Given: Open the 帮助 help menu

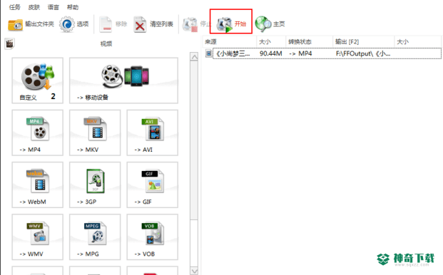Looking at the screenshot, I should pyautogui.click(x=73, y=7).
